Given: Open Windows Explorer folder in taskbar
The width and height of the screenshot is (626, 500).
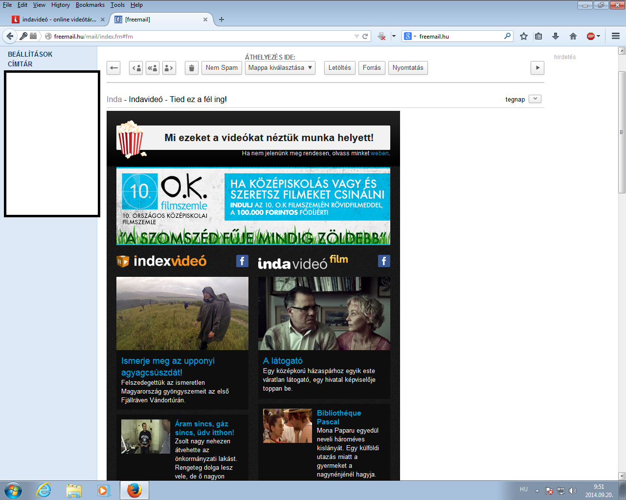Looking at the screenshot, I should (74, 490).
